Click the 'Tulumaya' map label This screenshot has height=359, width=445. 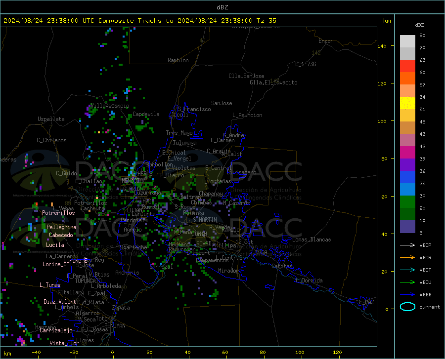[x=185, y=143]
